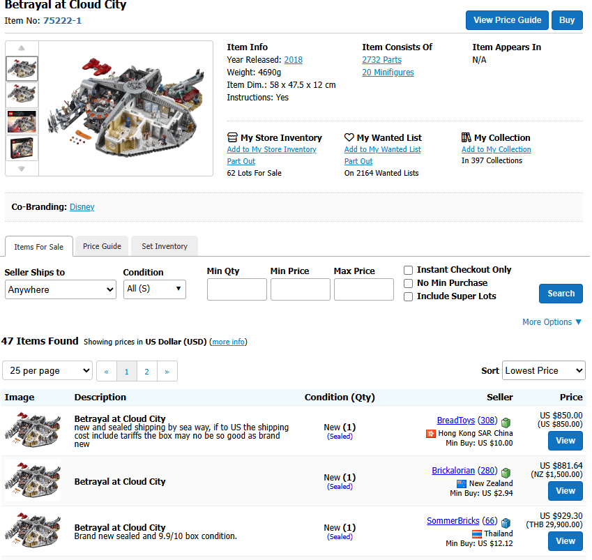Click the My Store Inventory shop icon
Screen dimensions: 592x560
[232, 137]
